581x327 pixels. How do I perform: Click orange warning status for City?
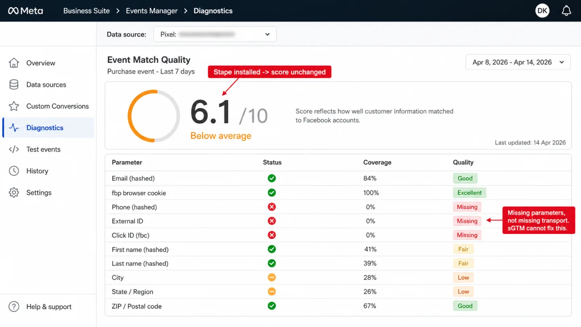[x=272, y=277]
